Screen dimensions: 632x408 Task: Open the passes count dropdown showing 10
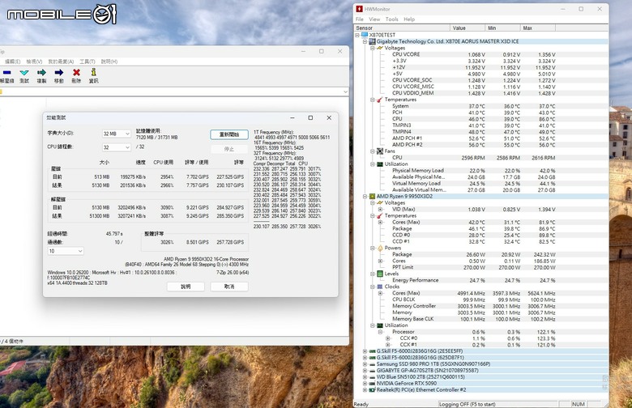[66, 251]
